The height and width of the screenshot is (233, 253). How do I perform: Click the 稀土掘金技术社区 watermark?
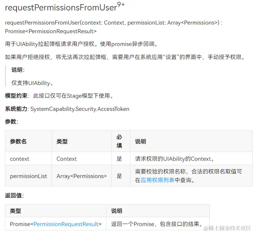pos(227,228)
